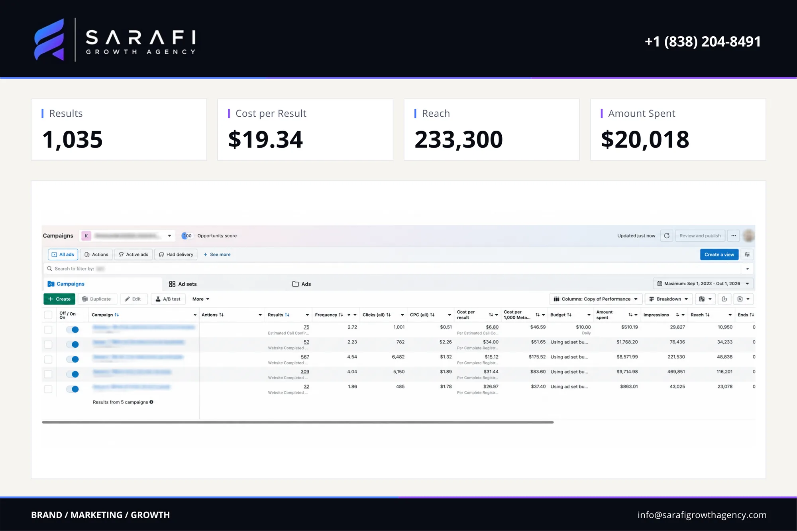Expand the search filter bar arrow
797x531 pixels.
(x=748, y=268)
